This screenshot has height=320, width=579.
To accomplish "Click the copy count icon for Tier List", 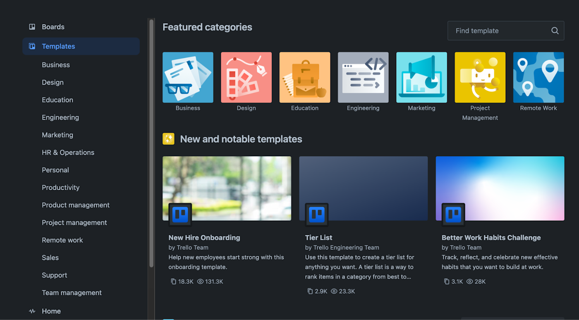I will (310, 291).
